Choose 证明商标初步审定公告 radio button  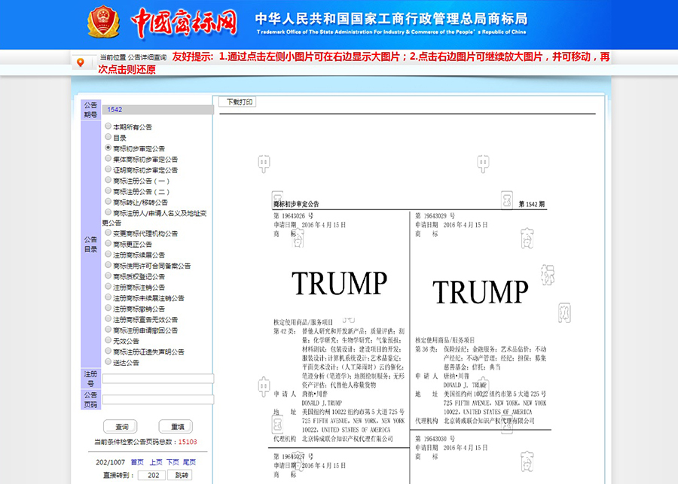(x=108, y=169)
